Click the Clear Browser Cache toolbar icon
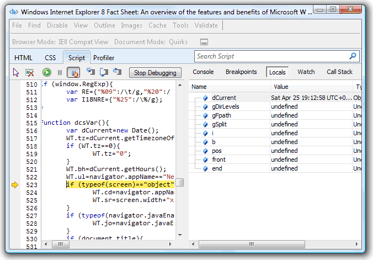Viewport: 373px width, 260px height. coord(30,72)
